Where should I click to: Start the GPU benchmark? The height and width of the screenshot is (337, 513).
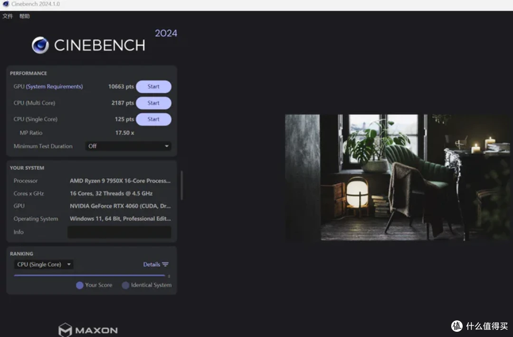tap(153, 87)
